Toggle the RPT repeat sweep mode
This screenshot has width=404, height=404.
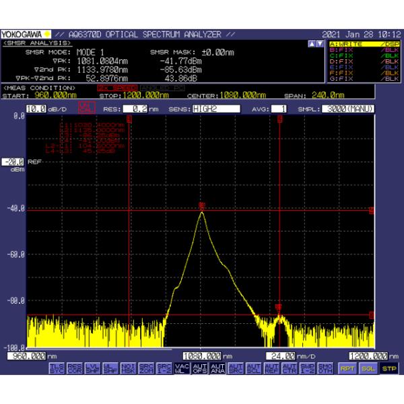coord(347,368)
